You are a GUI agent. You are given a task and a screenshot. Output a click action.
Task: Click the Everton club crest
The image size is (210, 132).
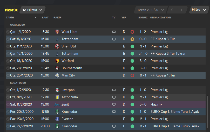click(x=57, y=119)
